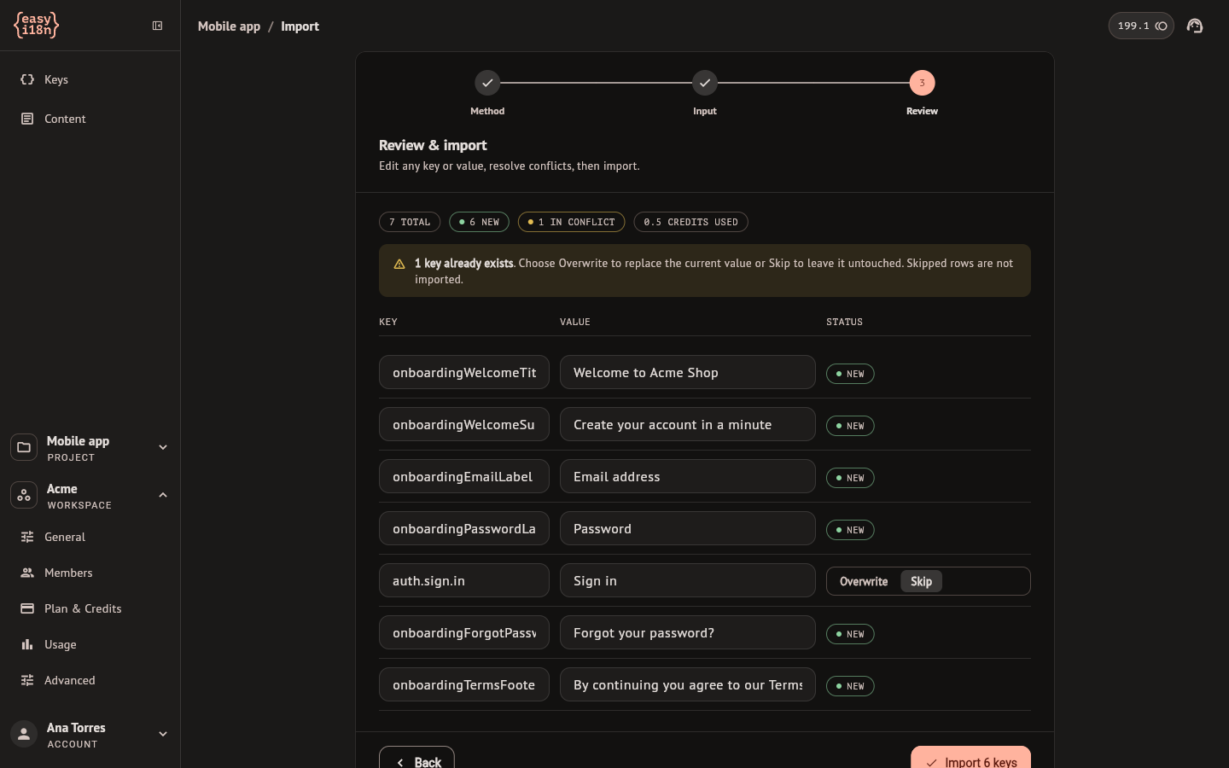
Task: Click the 6 NEW badge
Action: [479, 222]
